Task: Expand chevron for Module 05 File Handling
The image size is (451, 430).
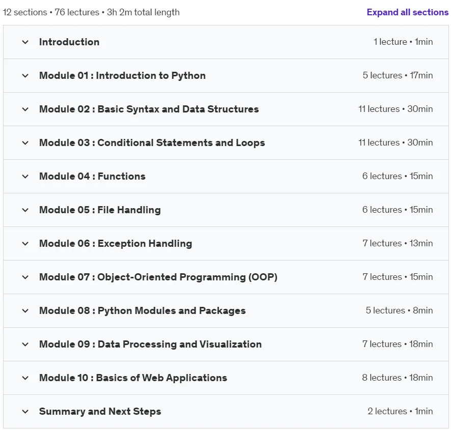Action: click(25, 210)
